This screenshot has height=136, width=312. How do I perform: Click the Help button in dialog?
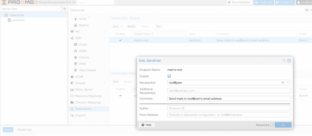tap(147, 125)
